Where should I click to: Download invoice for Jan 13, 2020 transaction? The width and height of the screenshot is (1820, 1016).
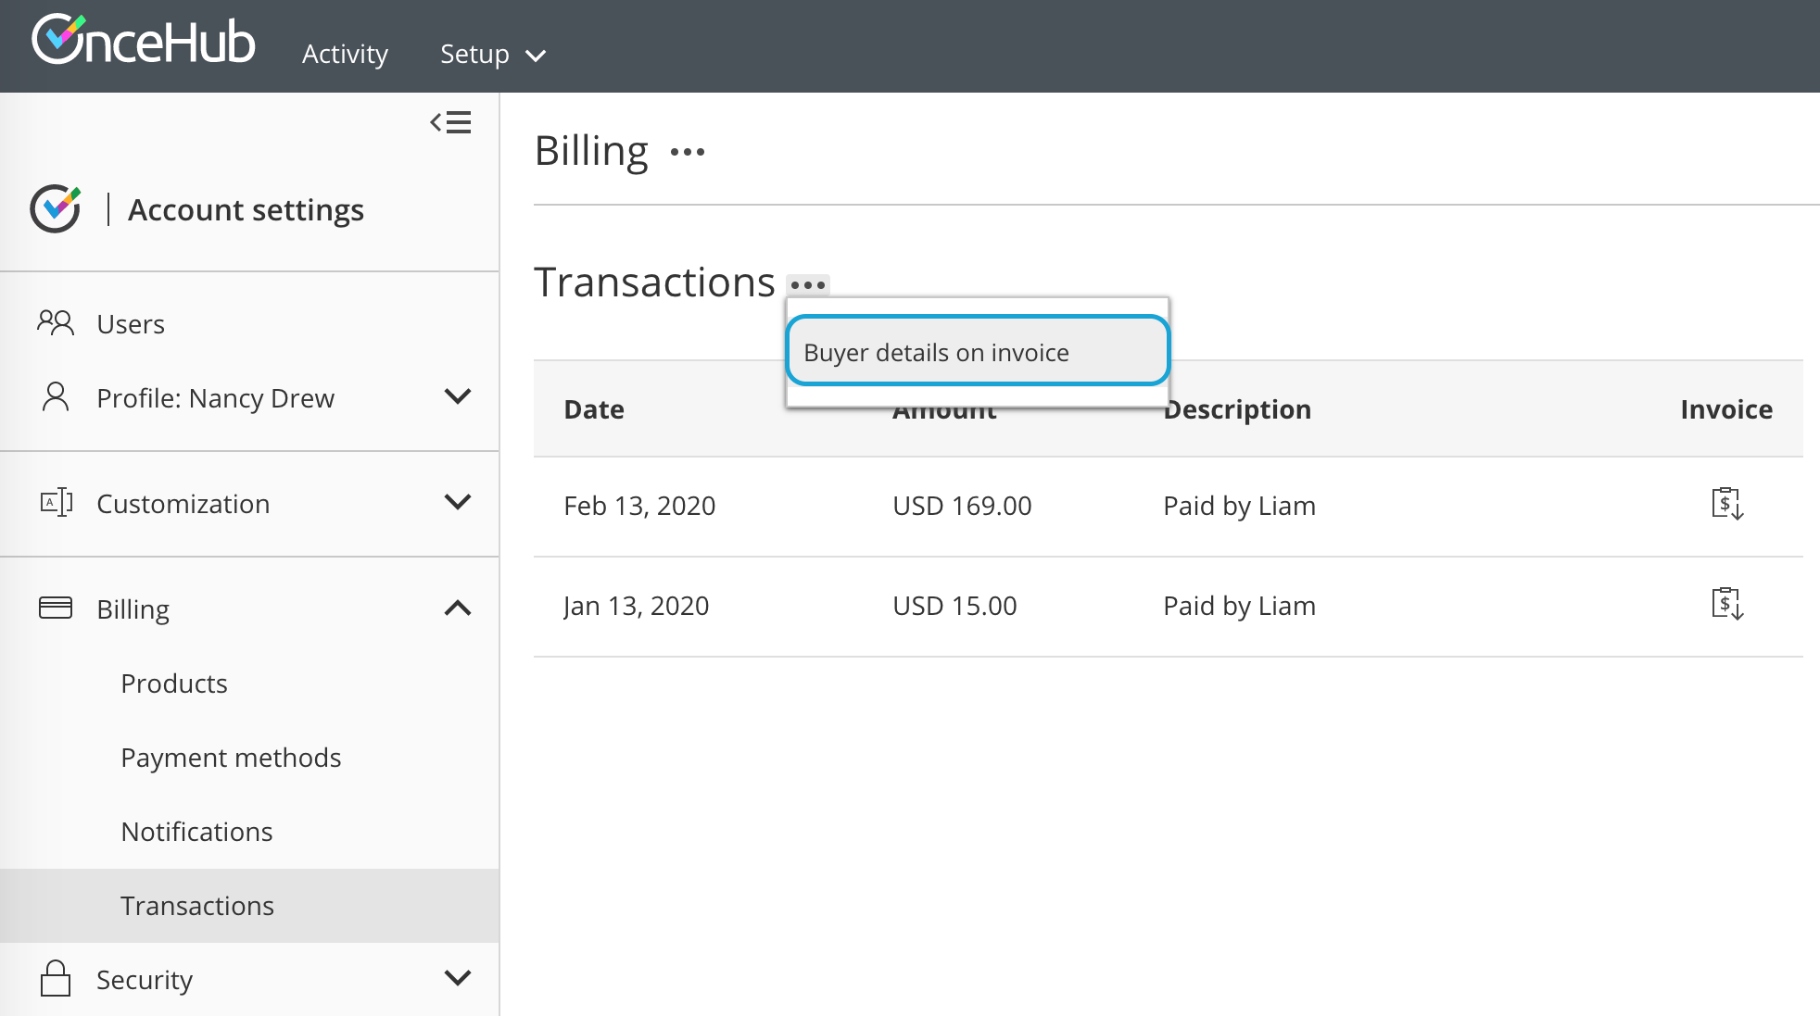coord(1726,605)
